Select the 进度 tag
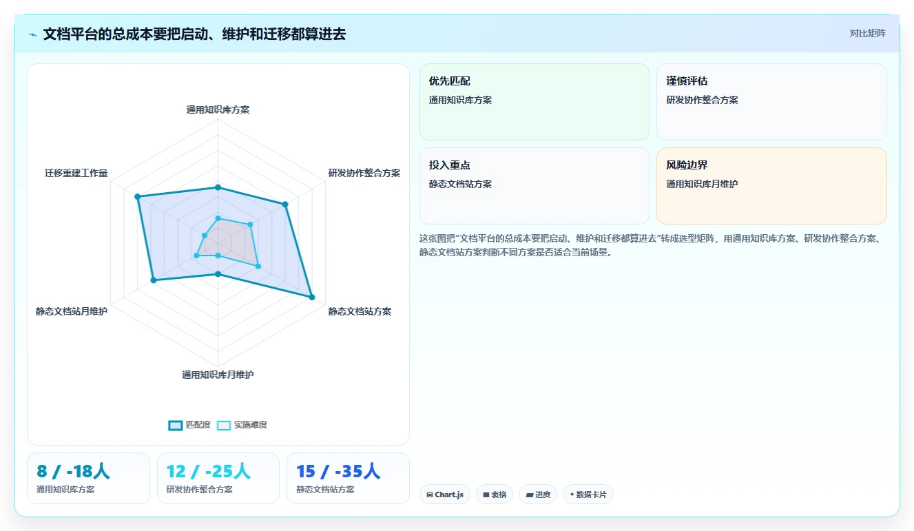The image size is (914, 531). [x=538, y=494]
